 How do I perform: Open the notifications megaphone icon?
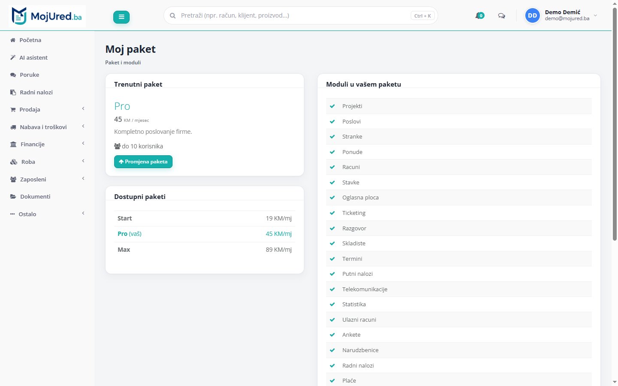click(479, 16)
